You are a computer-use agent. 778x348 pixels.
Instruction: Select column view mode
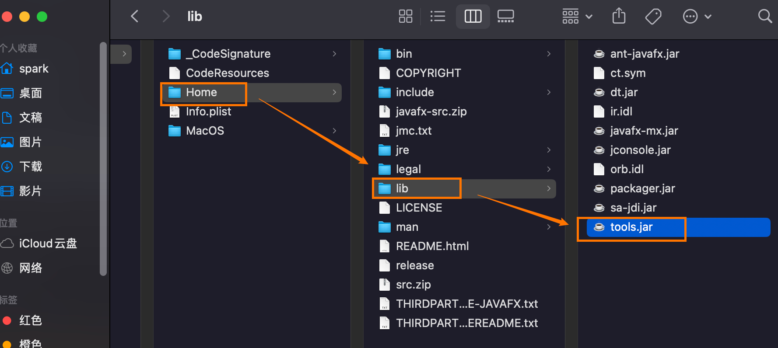click(x=473, y=17)
